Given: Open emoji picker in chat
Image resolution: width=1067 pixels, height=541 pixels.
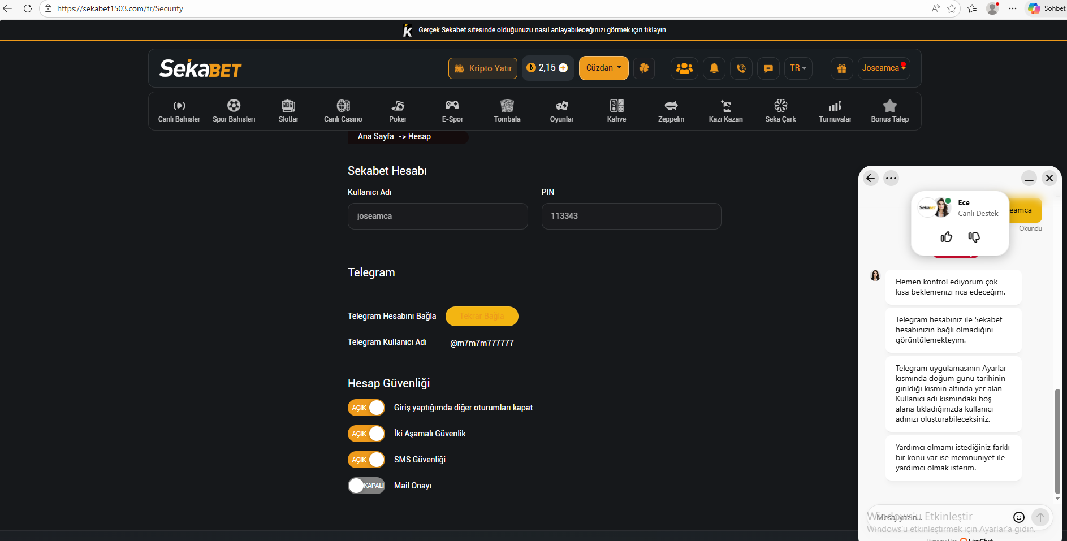Looking at the screenshot, I should [1019, 517].
